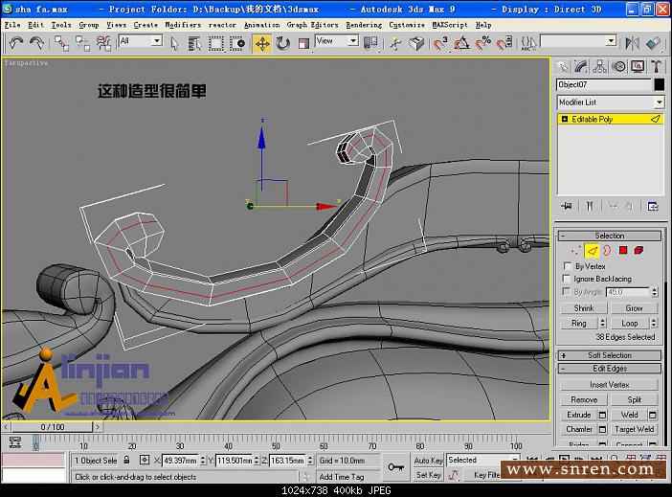Switch to Polygon sub-object level
The width and height of the screenshot is (672, 497).
(x=622, y=250)
